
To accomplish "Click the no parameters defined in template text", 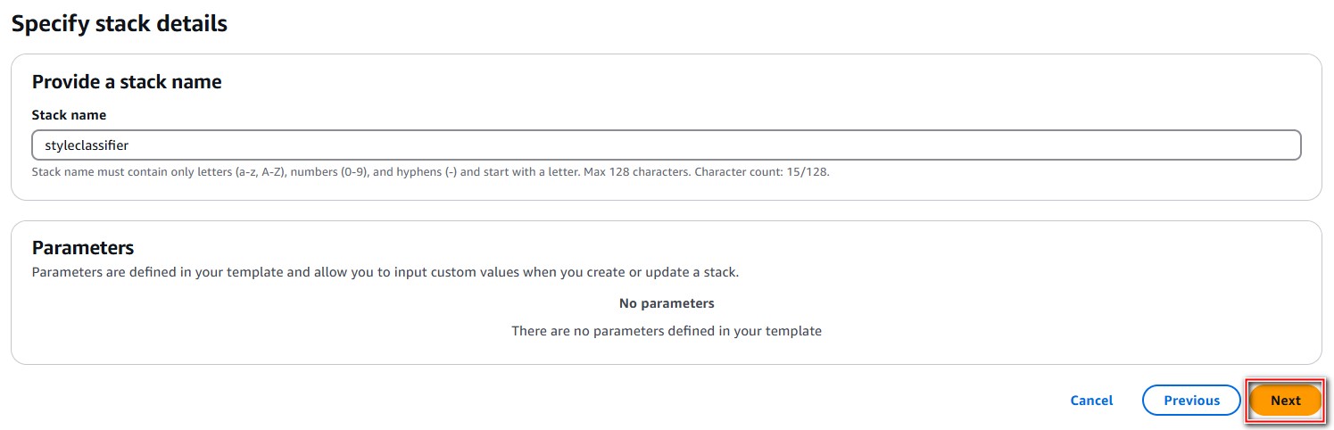I will (x=667, y=331).
